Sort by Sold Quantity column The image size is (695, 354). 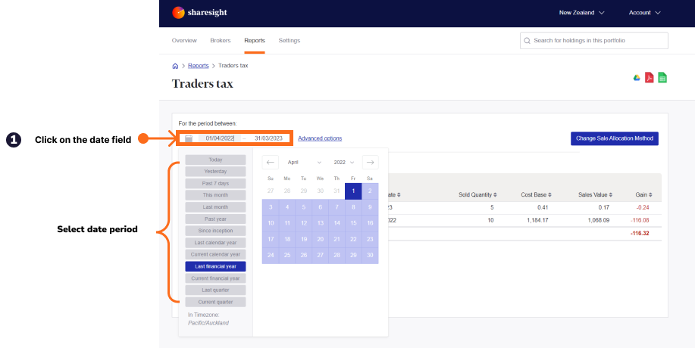point(477,194)
